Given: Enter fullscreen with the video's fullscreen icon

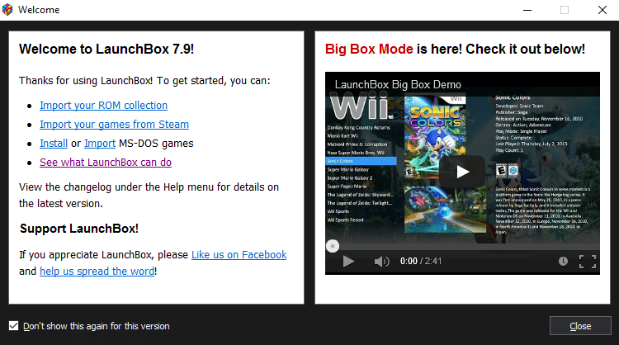Looking at the screenshot, I should (588, 262).
